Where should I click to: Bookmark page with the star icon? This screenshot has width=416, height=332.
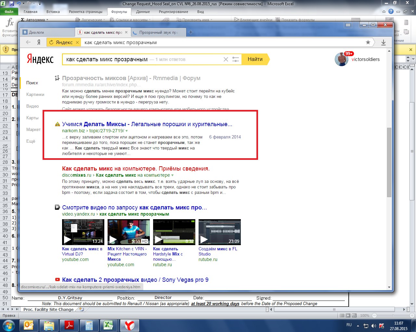pos(368,42)
